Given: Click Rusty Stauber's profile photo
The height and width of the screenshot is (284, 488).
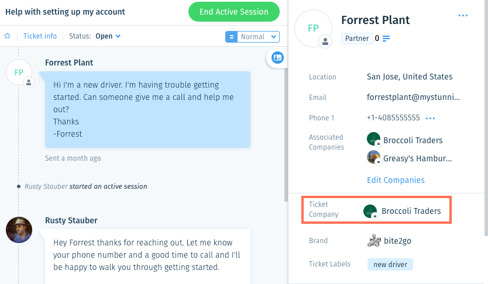Looking at the screenshot, I should [x=19, y=230].
